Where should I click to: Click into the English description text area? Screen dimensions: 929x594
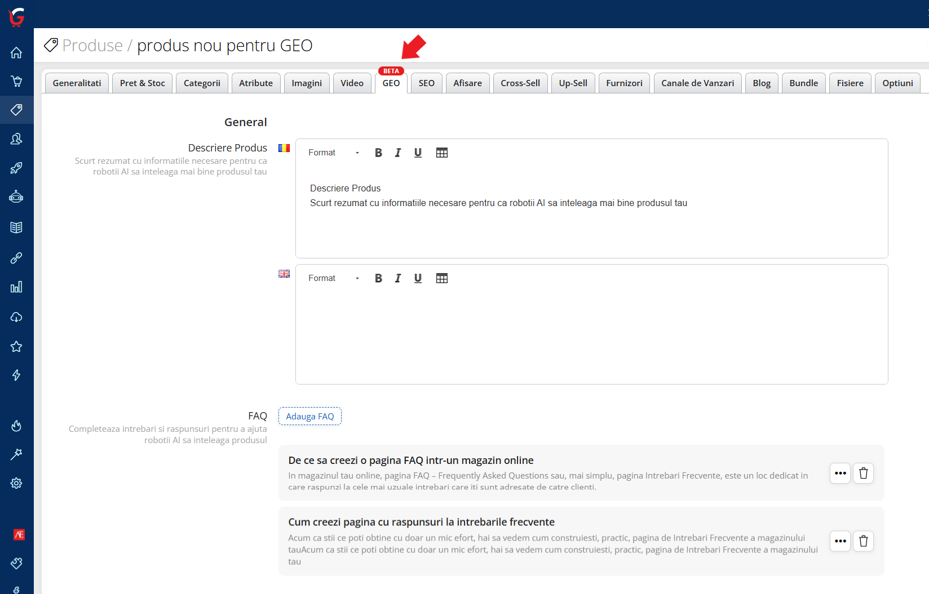[x=591, y=338]
